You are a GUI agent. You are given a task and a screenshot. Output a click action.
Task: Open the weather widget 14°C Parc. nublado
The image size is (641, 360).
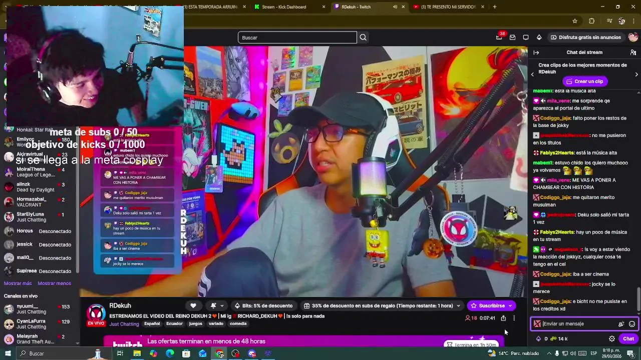514,353
